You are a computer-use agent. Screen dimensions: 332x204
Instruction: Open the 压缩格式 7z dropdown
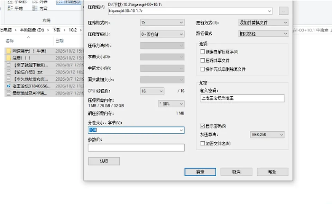pyautogui.click(x=162, y=23)
